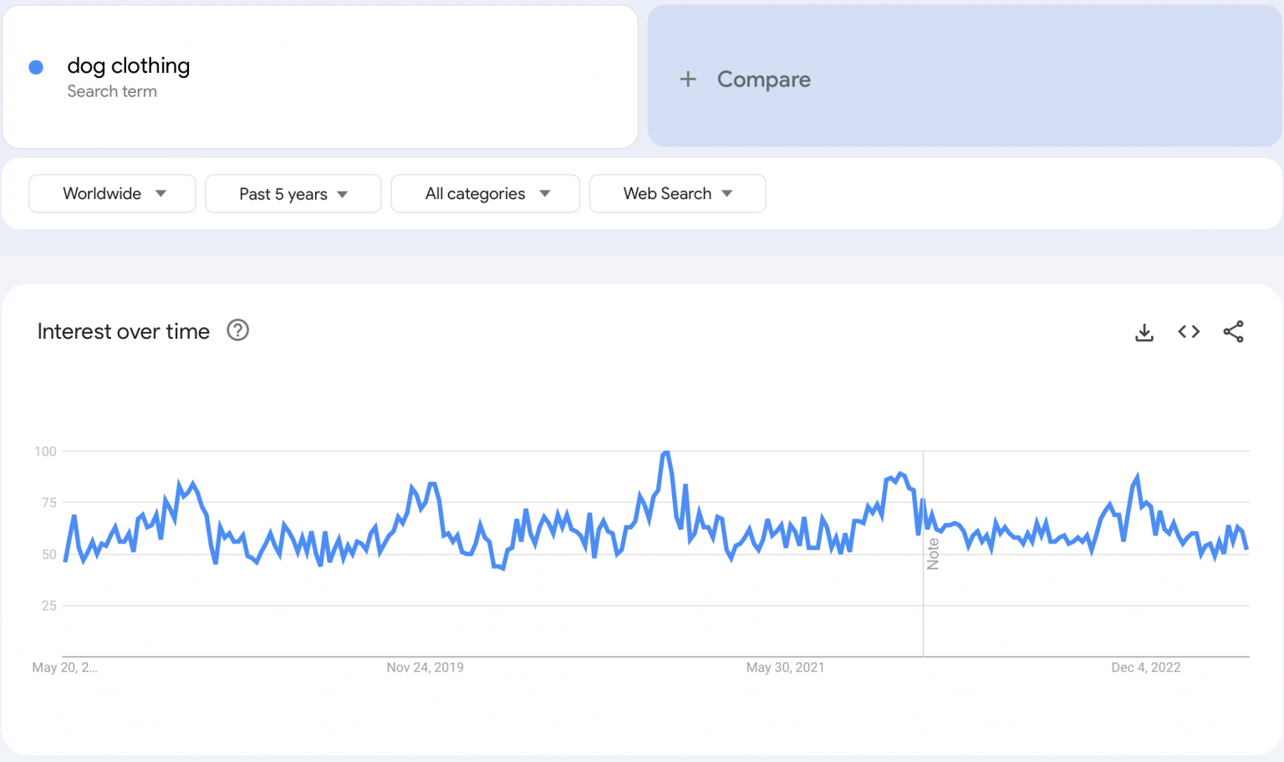The height and width of the screenshot is (762, 1284).
Task: Click the plus icon in Compare box
Action: pyautogui.click(x=688, y=79)
